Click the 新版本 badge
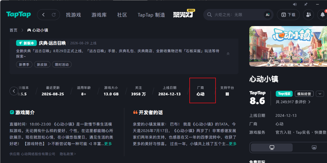Screen dimensions: 327x163 click(26, 43)
